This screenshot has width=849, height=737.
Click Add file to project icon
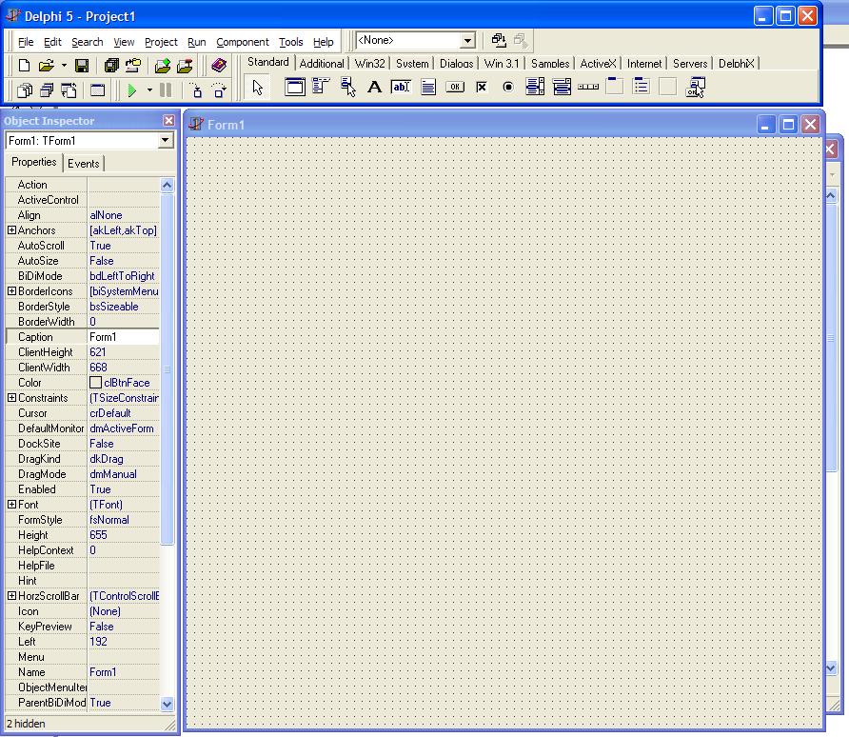(163, 66)
